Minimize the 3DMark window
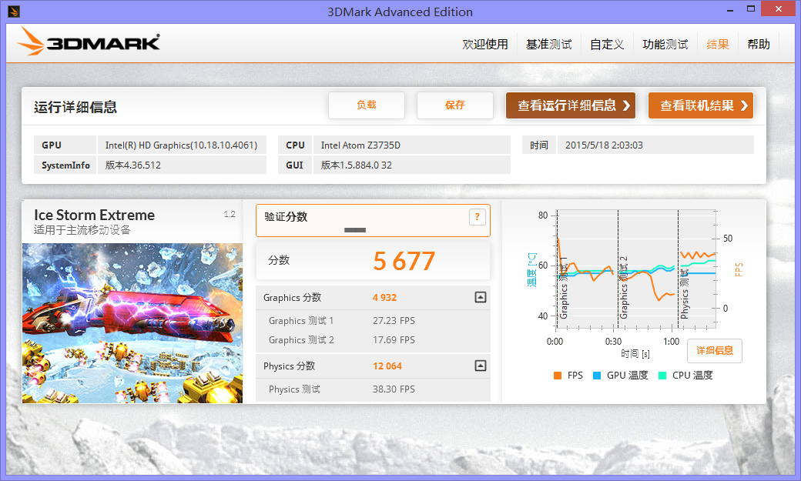The image size is (801, 481). coord(730,9)
